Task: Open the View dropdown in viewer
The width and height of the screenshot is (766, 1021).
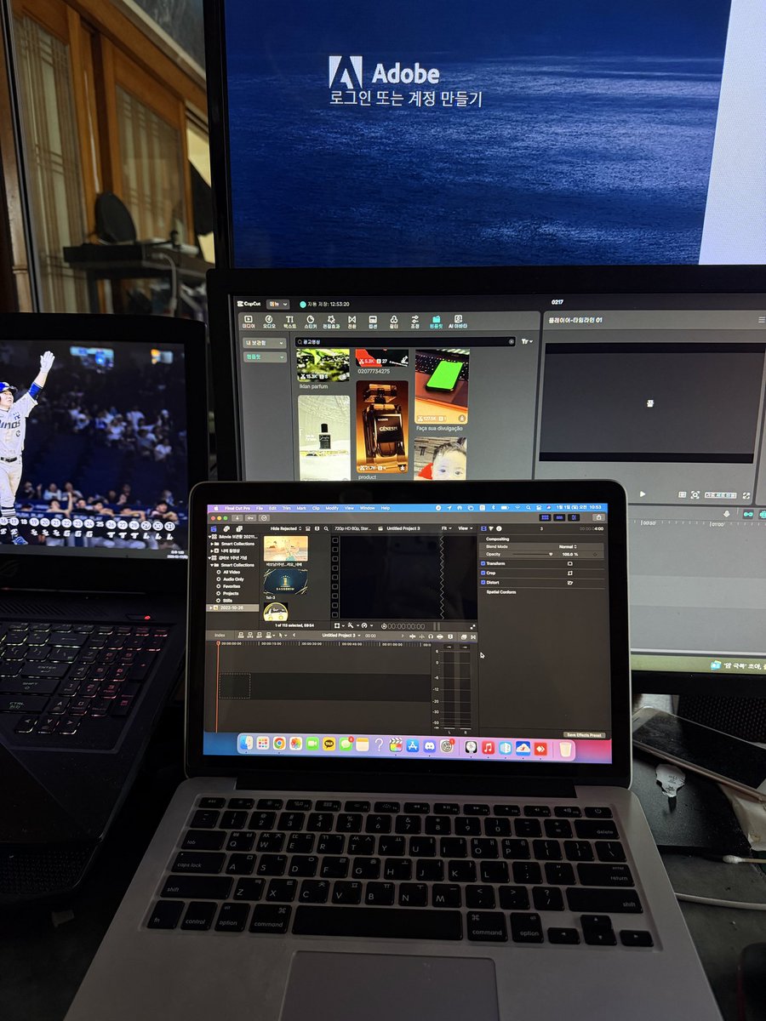Action: [x=465, y=528]
